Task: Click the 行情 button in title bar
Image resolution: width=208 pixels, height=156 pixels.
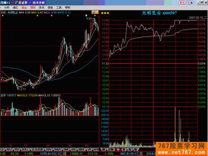Action: point(190,2)
